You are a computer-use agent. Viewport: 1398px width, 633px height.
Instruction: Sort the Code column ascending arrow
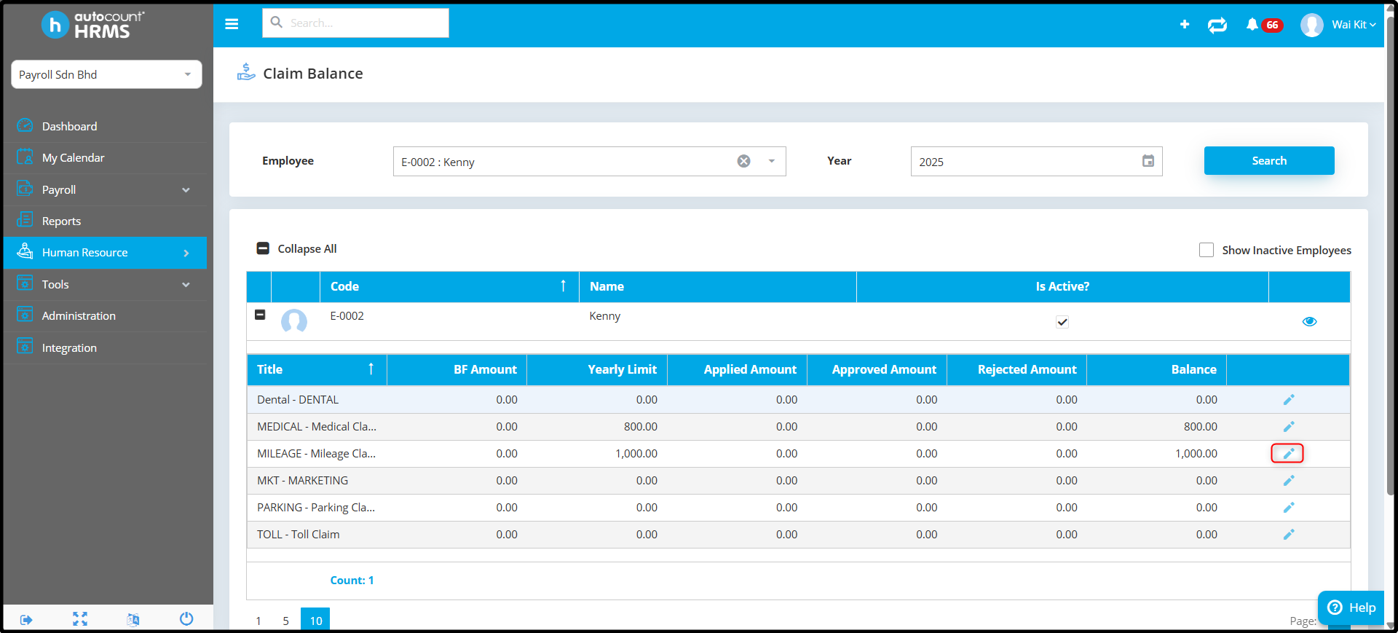(x=563, y=286)
